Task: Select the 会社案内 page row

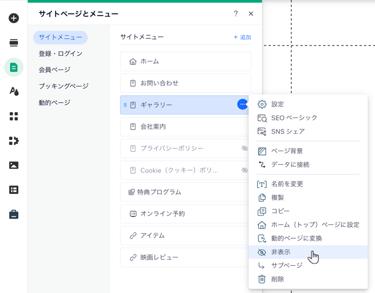Action: (x=184, y=127)
